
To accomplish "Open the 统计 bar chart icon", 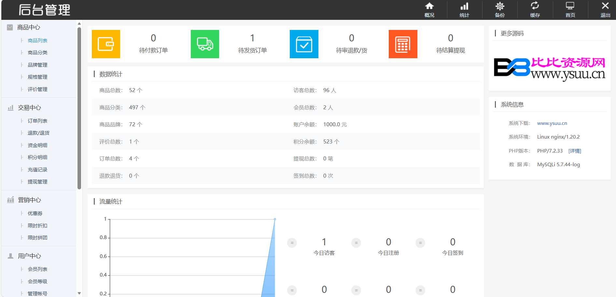I will click(x=464, y=10).
